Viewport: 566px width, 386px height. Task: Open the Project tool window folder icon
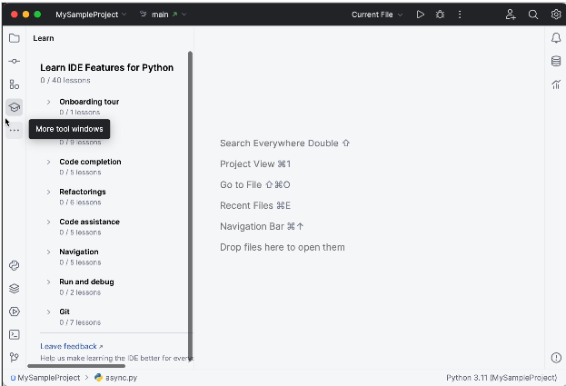pyautogui.click(x=14, y=38)
